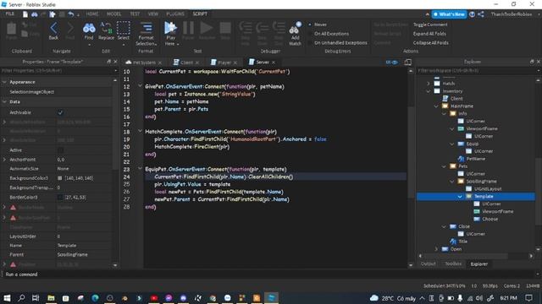Switch to the Pet System tab
This screenshot has width=542, height=304.
click(x=144, y=62)
